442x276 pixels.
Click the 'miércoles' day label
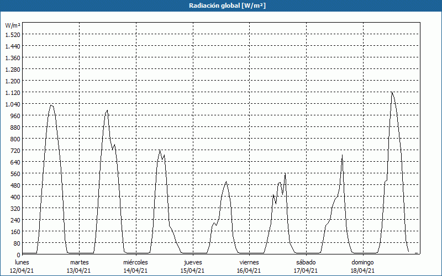point(135,262)
